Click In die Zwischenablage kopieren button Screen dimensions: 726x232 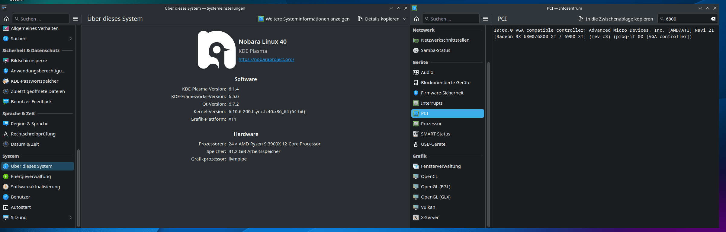pos(616,19)
